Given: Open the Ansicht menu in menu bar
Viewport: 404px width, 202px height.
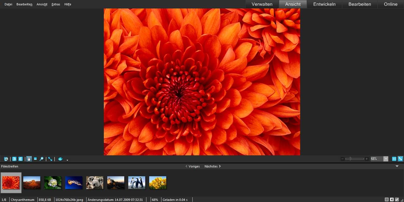Looking at the screenshot, I should point(42,4).
